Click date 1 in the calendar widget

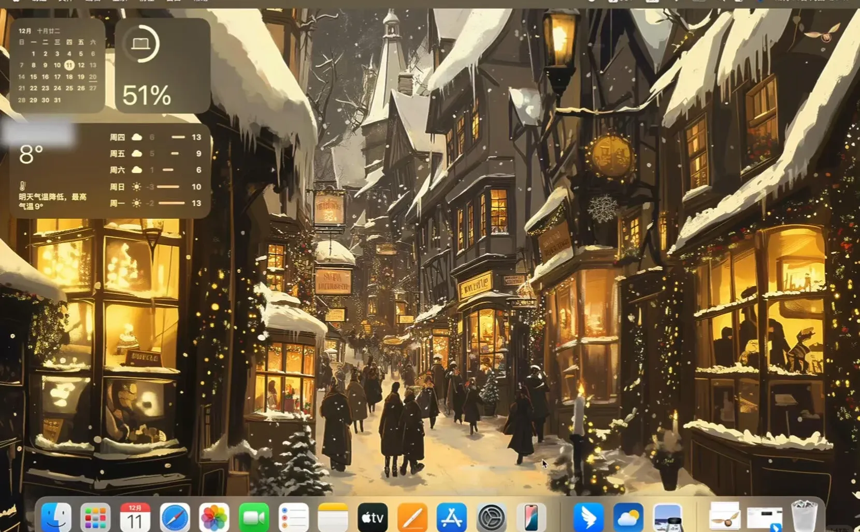pyautogui.click(x=33, y=53)
